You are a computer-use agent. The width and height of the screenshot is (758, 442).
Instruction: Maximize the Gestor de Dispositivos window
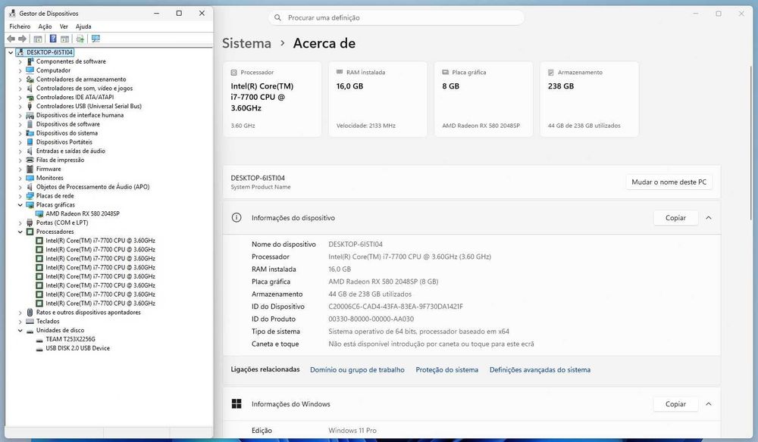[179, 14]
